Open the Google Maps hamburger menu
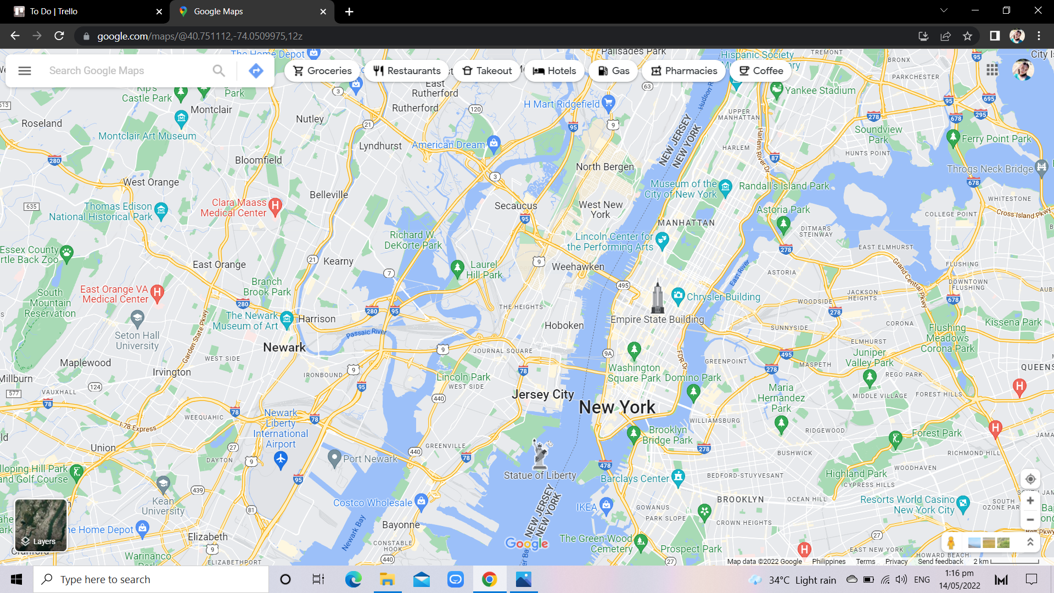The height and width of the screenshot is (593, 1054). coord(25,71)
